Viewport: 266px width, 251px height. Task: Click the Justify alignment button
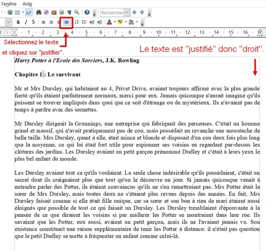click(x=66, y=22)
